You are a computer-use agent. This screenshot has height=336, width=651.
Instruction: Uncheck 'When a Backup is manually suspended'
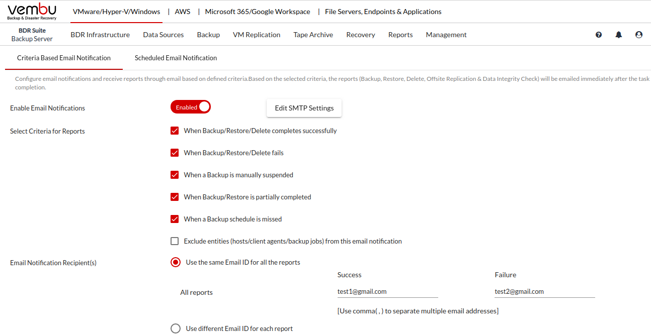pos(175,175)
